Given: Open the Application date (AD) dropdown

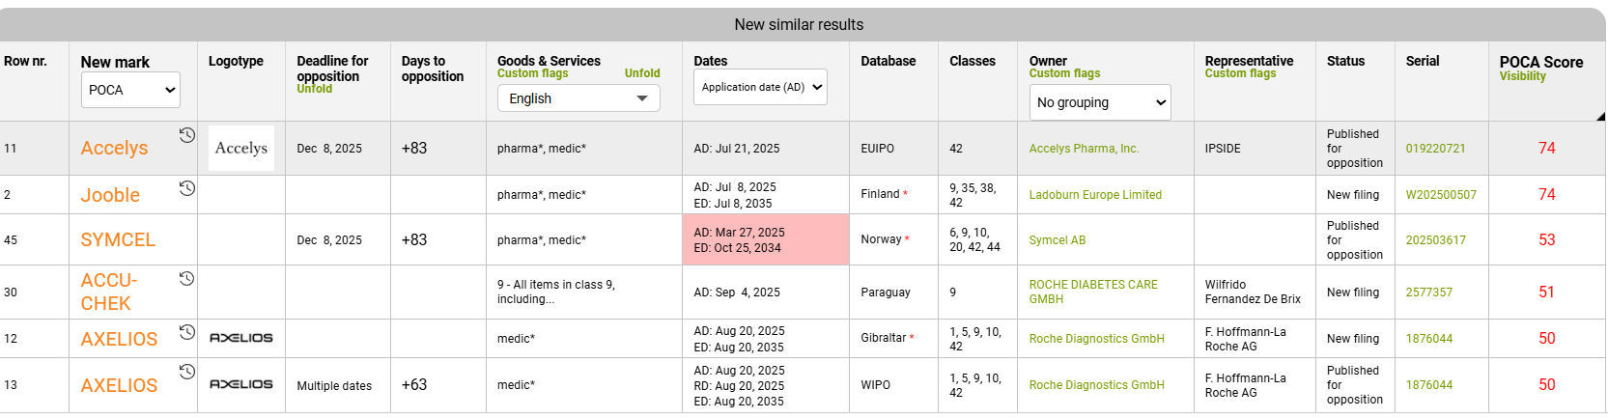Looking at the screenshot, I should tap(760, 87).
